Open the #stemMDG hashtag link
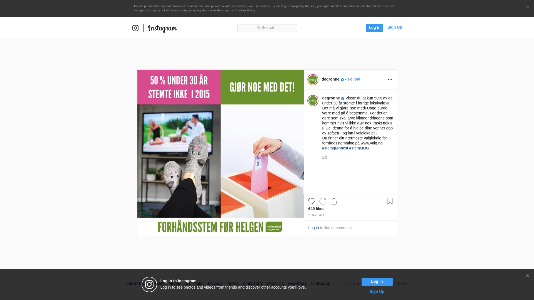Image resolution: width=534 pixels, height=300 pixels. pyautogui.click(x=359, y=148)
